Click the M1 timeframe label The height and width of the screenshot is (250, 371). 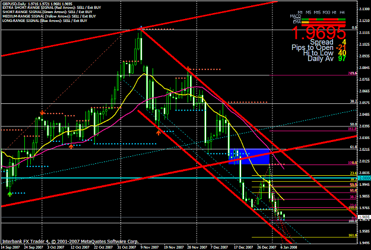pos(300,12)
